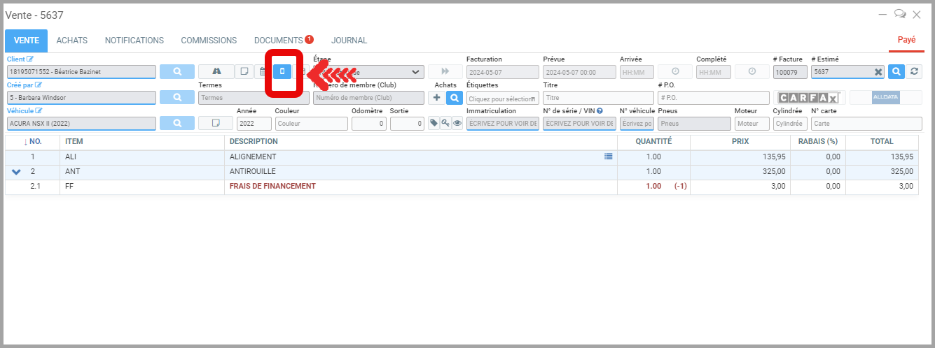Open the chat bubbles icon in title bar
Image resolution: width=935 pixels, height=348 pixels.
click(900, 14)
